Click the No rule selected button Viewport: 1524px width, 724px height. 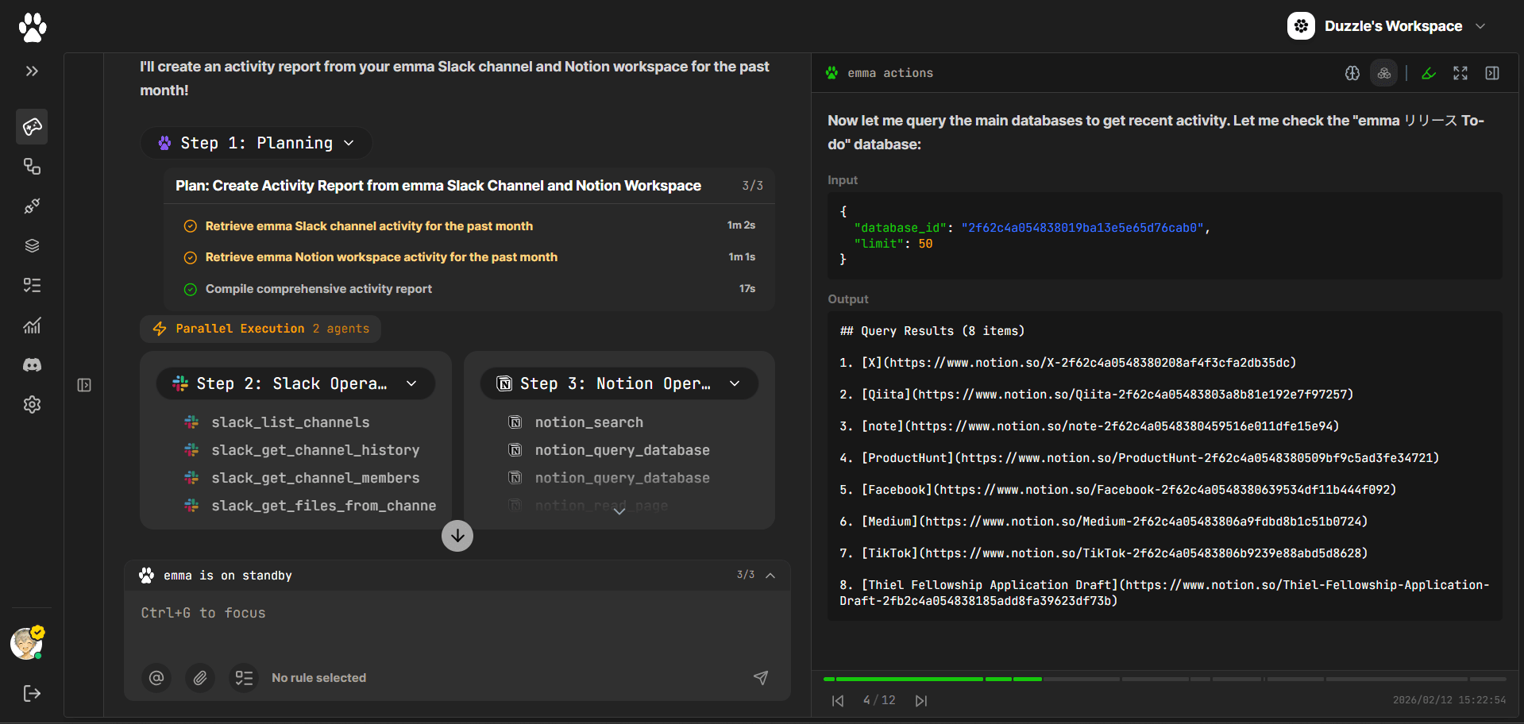[x=318, y=678]
